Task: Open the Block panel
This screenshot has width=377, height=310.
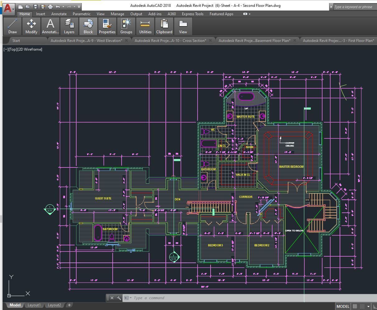Action: (x=88, y=26)
